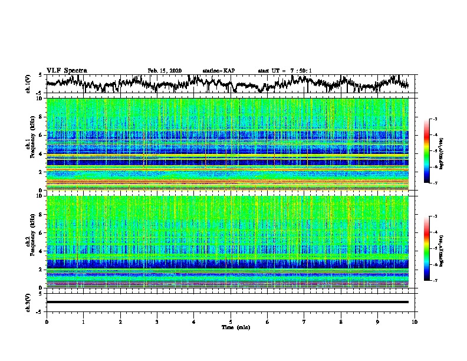Screen dimensions: 467x361
Task: Click time axis tick label "6"
Action: pyautogui.click(x=268, y=322)
